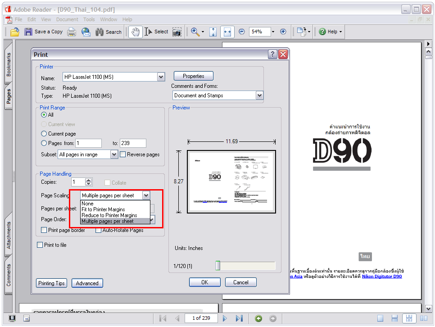This screenshot has width=435, height=327.
Task: Open the File menu
Action: tap(18, 19)
